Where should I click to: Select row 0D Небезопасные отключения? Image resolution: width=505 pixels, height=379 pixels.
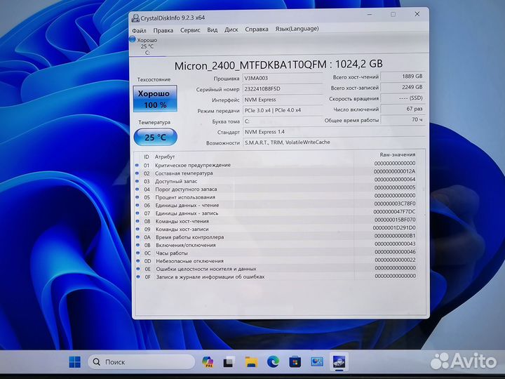tap(276, 260)
